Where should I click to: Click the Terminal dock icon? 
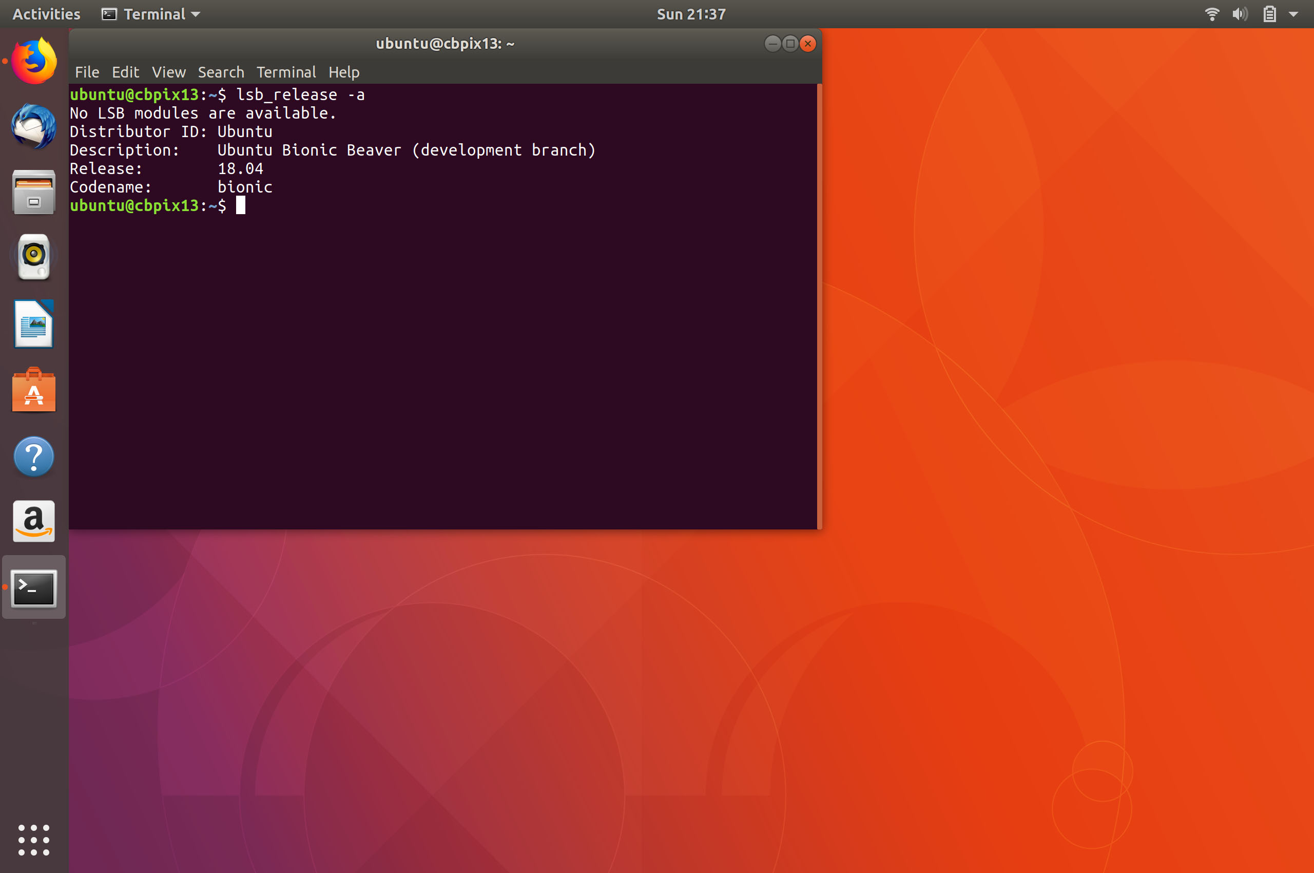coord(34,588)
